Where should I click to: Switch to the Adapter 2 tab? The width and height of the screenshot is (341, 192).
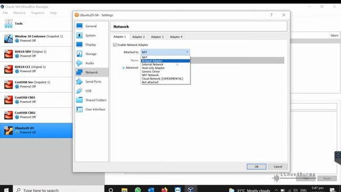click(139, 37)
